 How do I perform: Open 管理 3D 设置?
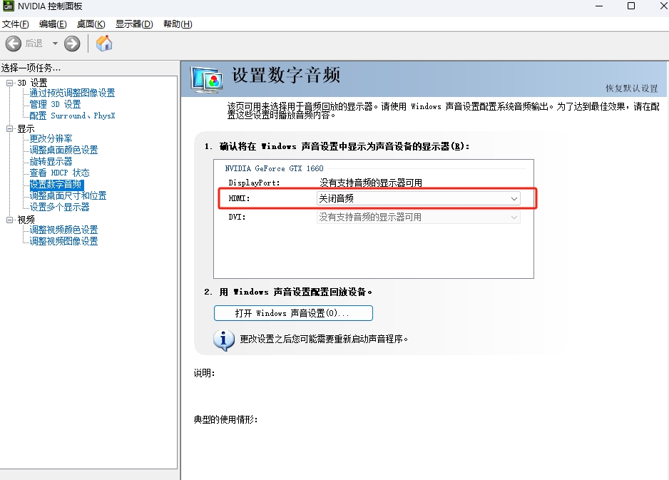pyautogui.click(x=55, y=105)
